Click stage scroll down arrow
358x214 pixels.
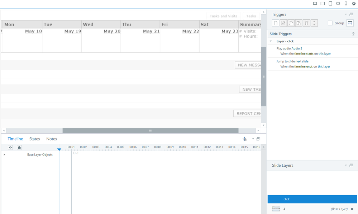coord(263,125)
